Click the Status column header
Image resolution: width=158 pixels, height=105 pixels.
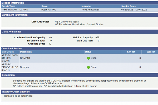[102, 52]
